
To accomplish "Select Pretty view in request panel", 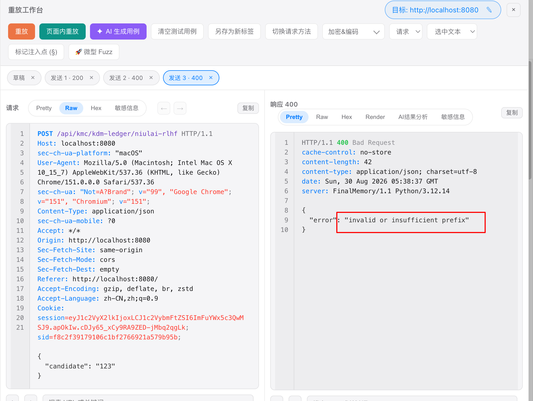I will tap(44, 108).
